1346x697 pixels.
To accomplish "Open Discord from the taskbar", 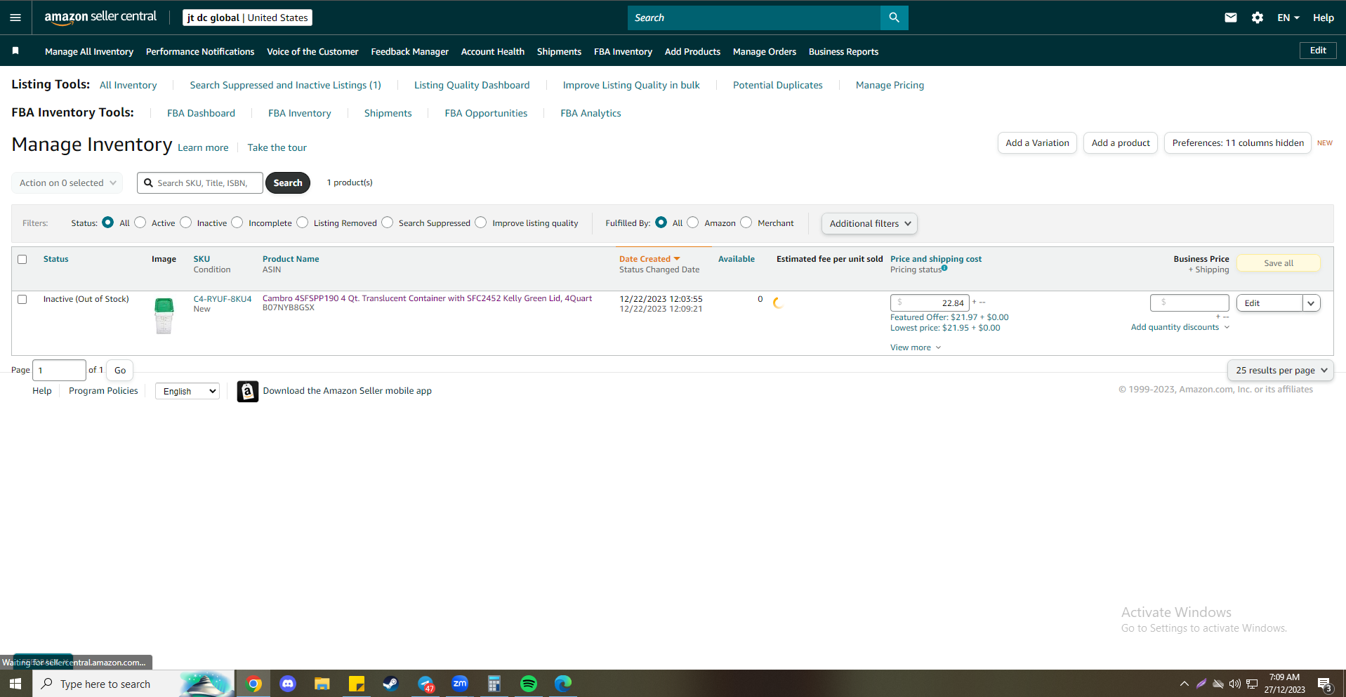I will coord(288,684).
